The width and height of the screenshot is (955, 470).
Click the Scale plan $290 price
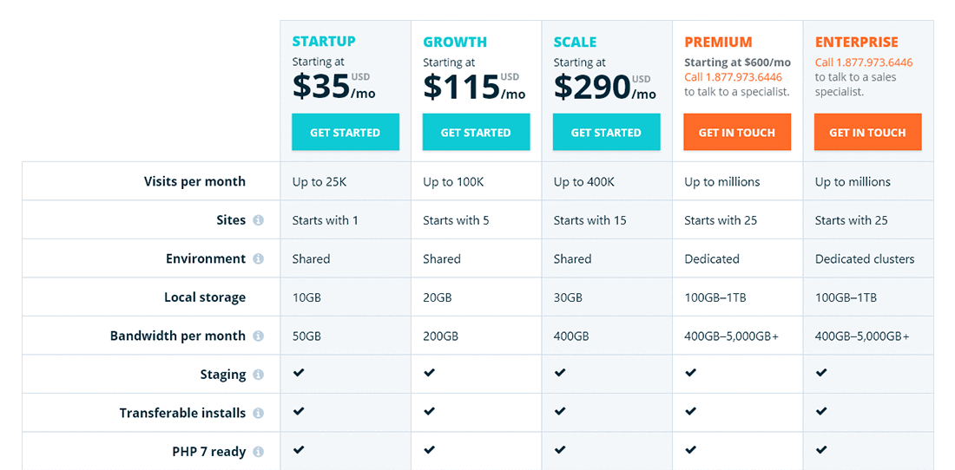coord(592,87)
